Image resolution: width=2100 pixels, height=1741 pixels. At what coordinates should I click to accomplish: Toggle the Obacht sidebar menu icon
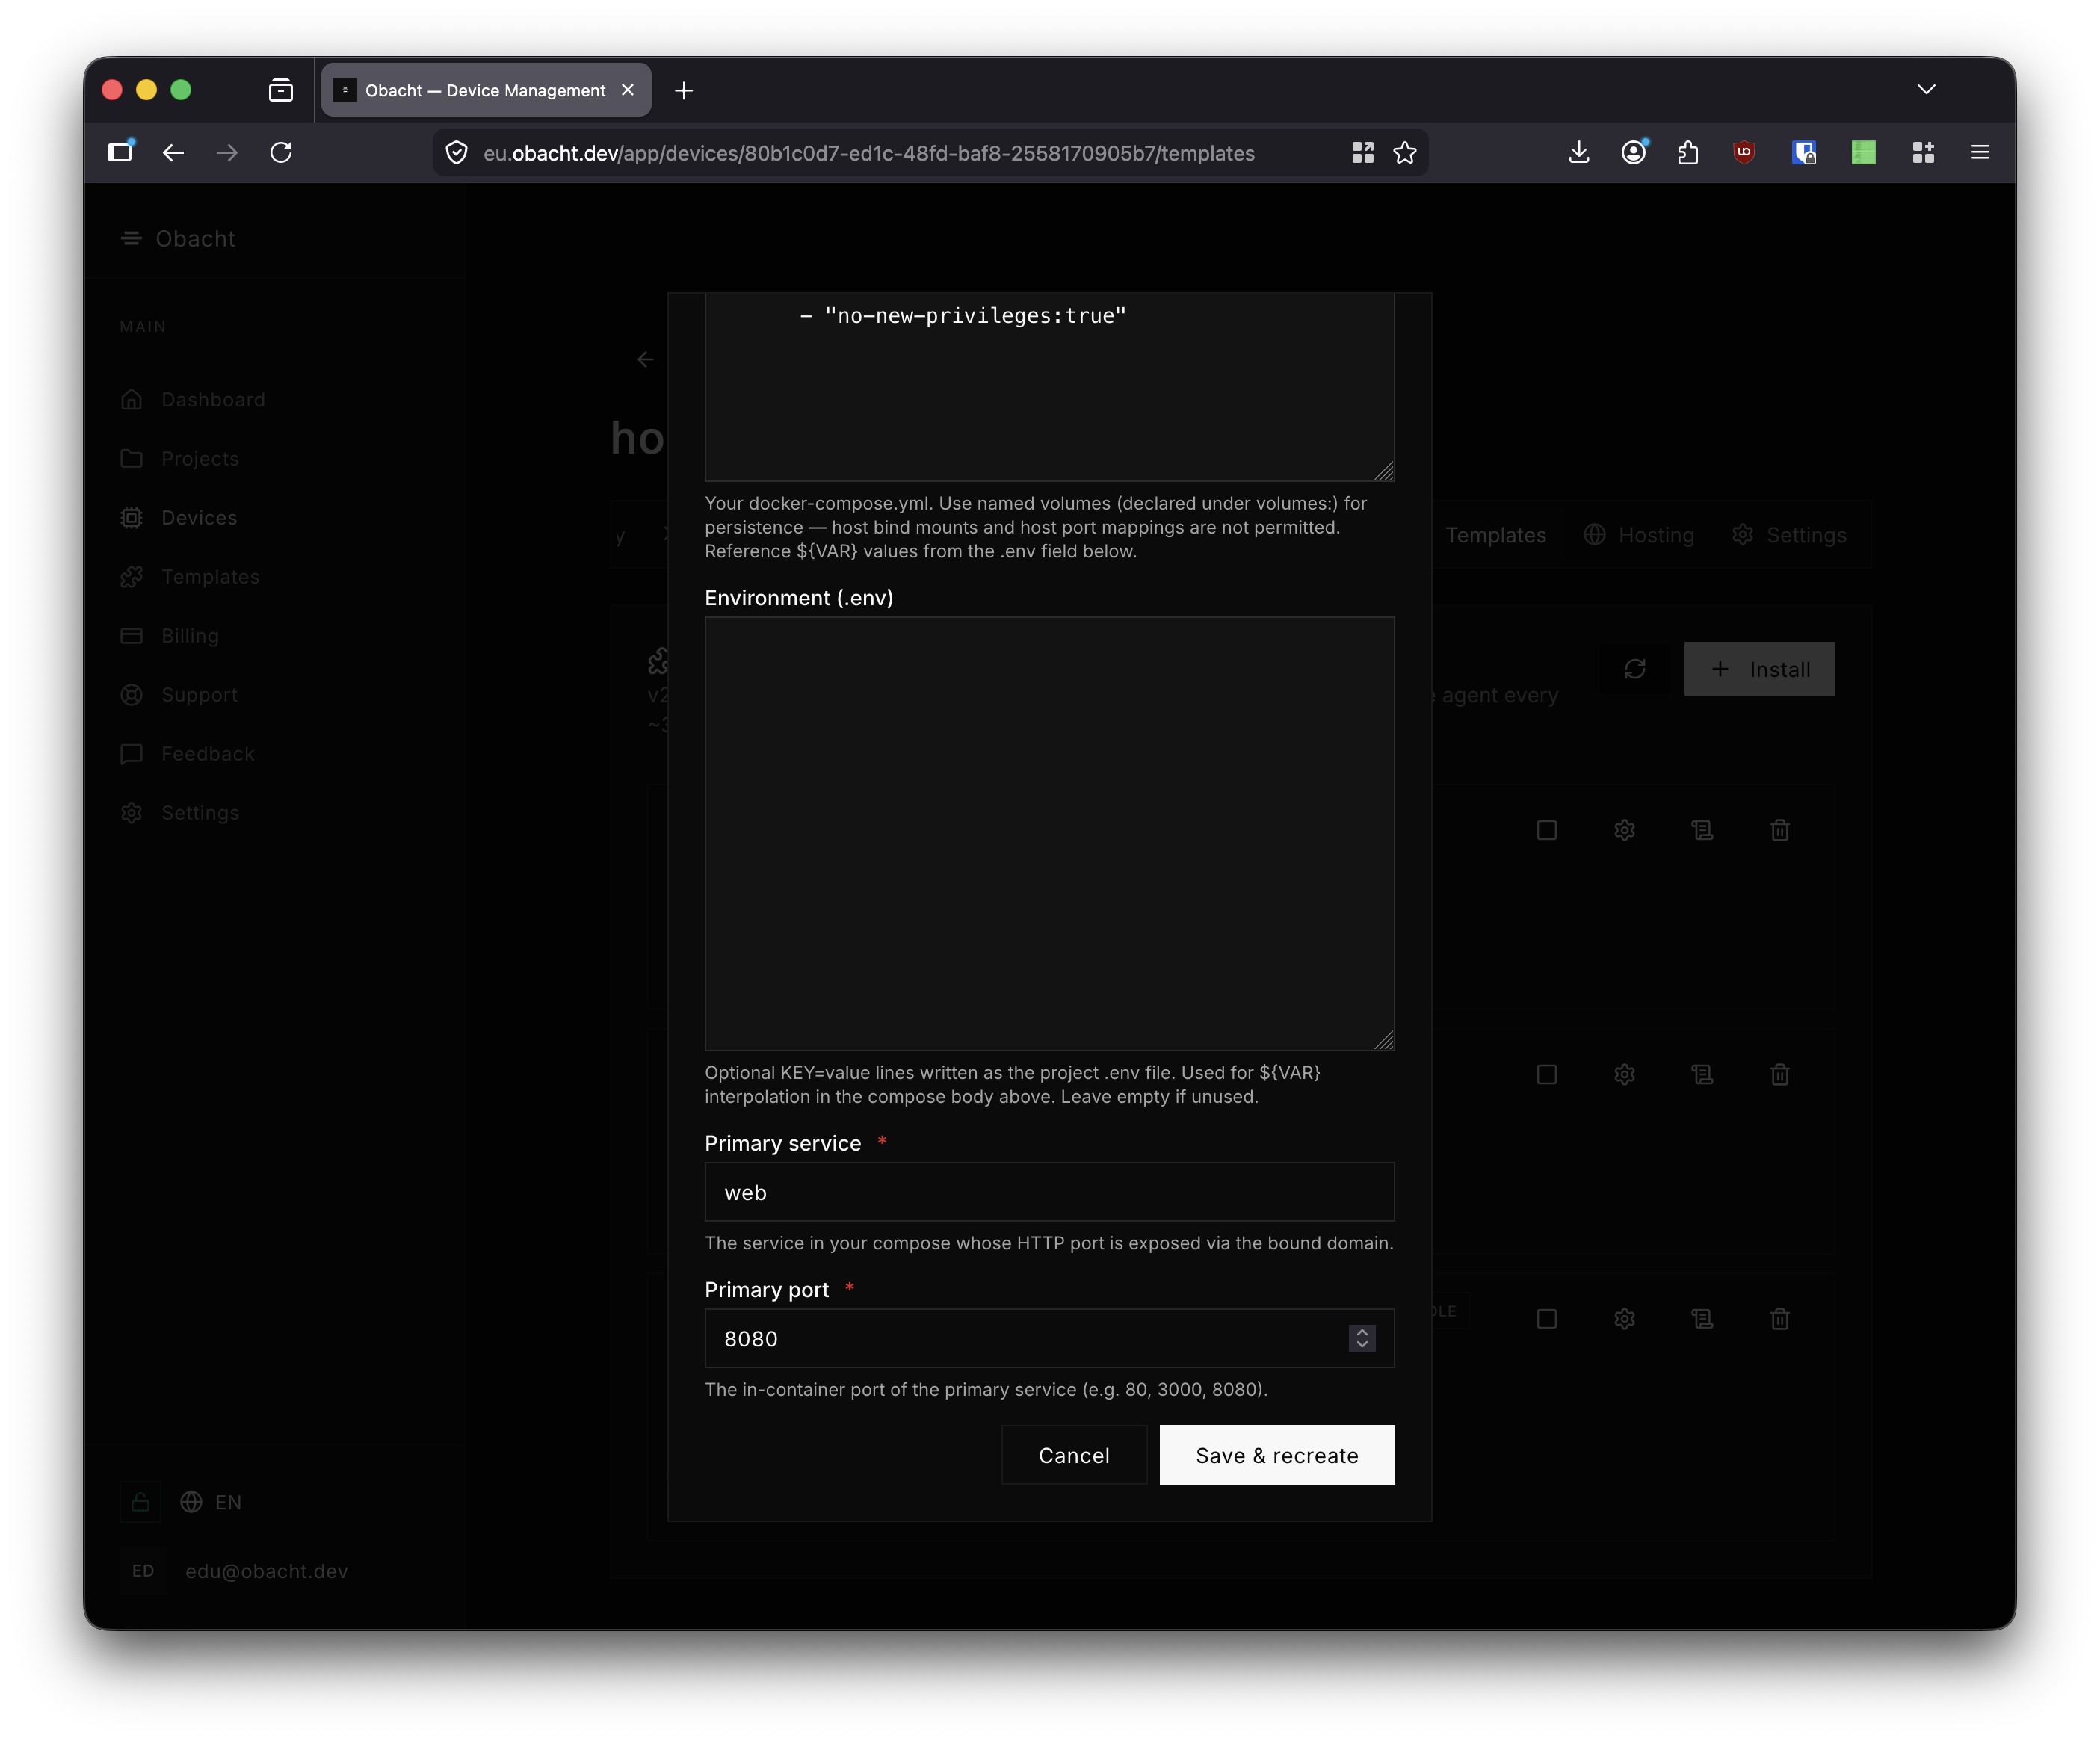coord(131,238)
